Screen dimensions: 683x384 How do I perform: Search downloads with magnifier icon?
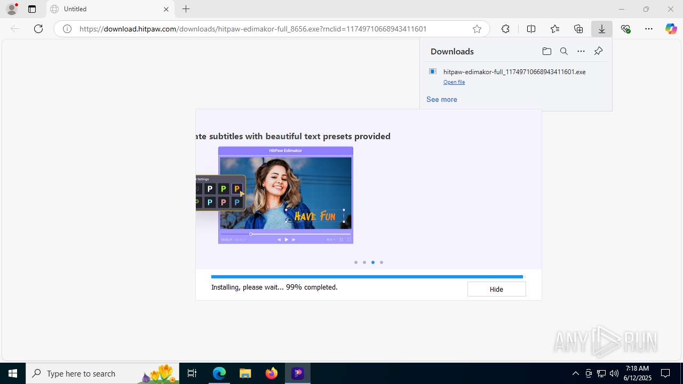[x=563, y=51]
